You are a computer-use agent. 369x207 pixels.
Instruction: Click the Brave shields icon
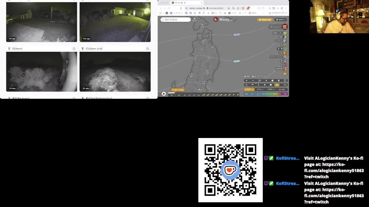(243, 8)
